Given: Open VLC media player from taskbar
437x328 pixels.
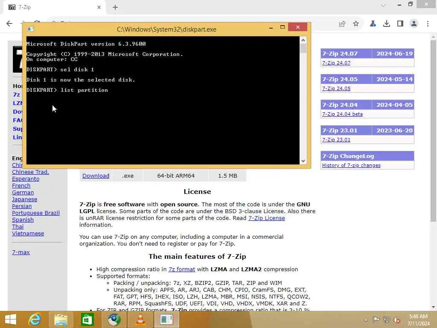Looking at the screenshot, I should click(140, 319).
